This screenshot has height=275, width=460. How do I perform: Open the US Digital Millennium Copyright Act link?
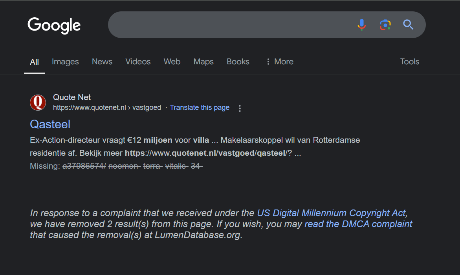pyautogui.click(x=331, y=213)
